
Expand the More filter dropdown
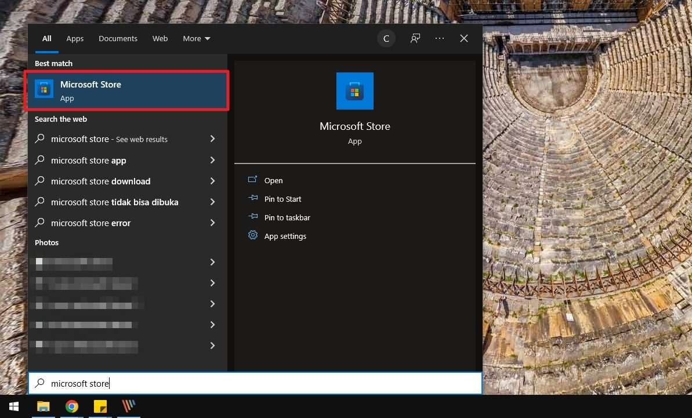196,38
